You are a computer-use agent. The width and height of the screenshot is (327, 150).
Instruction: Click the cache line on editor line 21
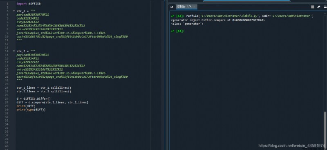72,77
